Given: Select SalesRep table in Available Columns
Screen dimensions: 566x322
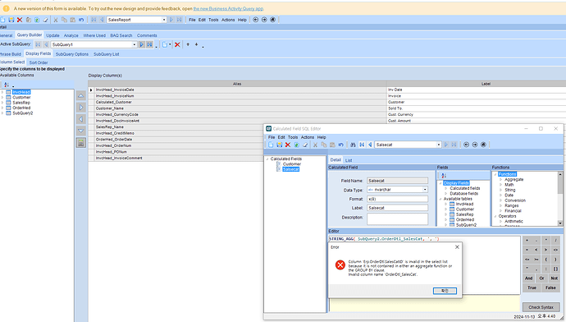Looking at the screenshot, I should pos(21,103).
